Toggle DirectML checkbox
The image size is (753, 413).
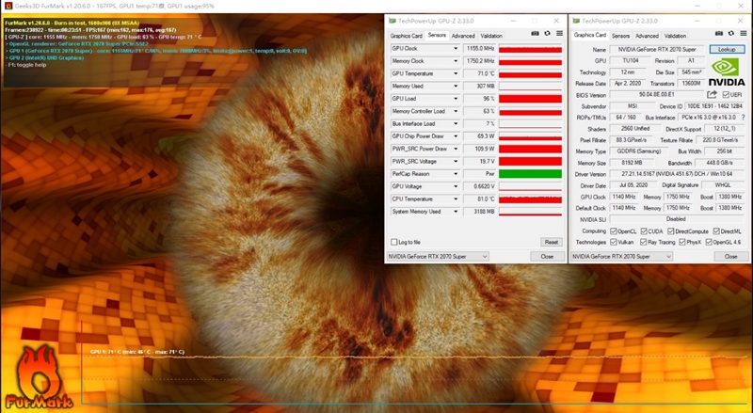pyautogui.click(x=716, y=231)
